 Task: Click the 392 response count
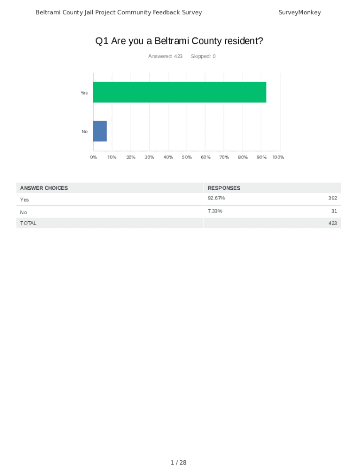(332, 198)
